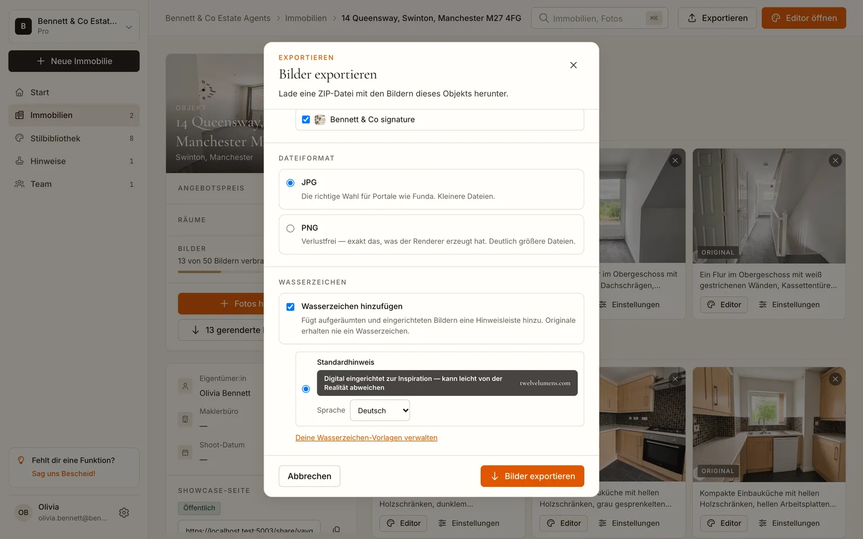Uncheck the Bennett & Co signature checkbox
The width and height of the screenshot is (863, 539).
[306, 120]
